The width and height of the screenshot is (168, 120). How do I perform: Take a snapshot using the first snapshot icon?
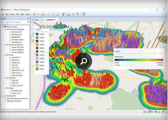tap(49, 14)
